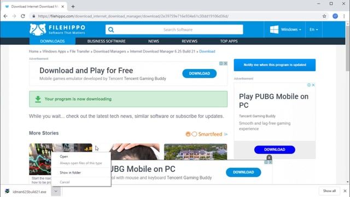This screenshot has height=197, width=350.
Task: Reload the page with the refresh icon
Action: (x=23, y=16)
